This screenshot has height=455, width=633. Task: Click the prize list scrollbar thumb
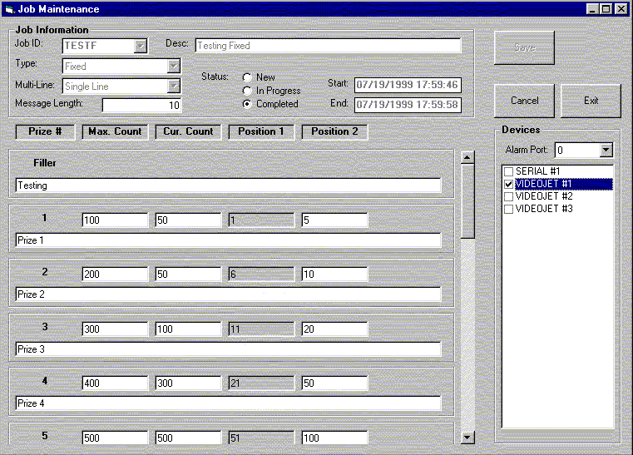[467, 201]
